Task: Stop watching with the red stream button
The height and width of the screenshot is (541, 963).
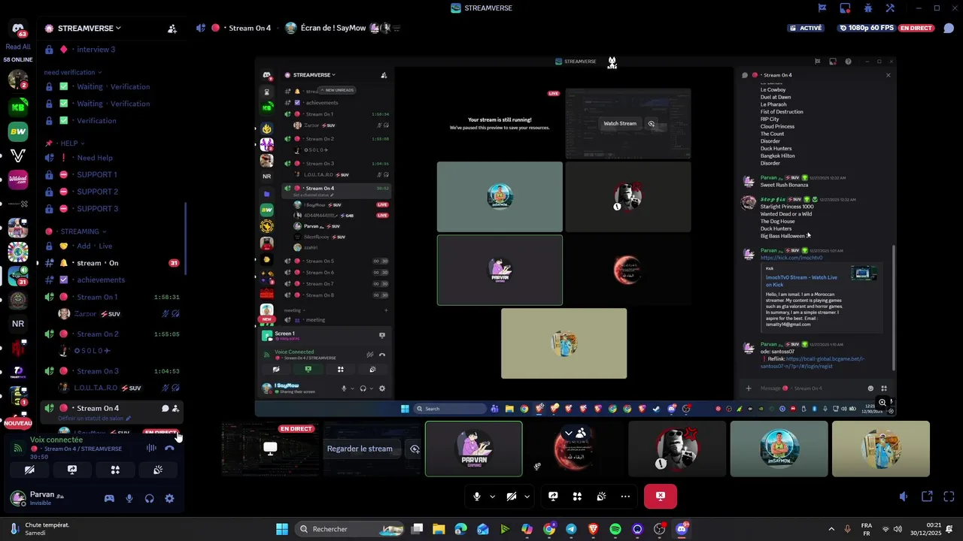Action: [x=660, y=496]
